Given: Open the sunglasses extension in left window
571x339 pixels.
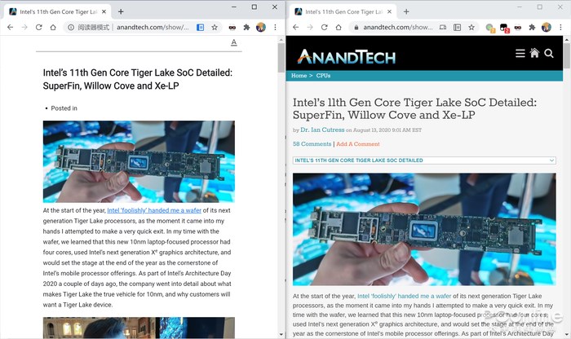Looking at the screenshot, I should coord(232,27).
